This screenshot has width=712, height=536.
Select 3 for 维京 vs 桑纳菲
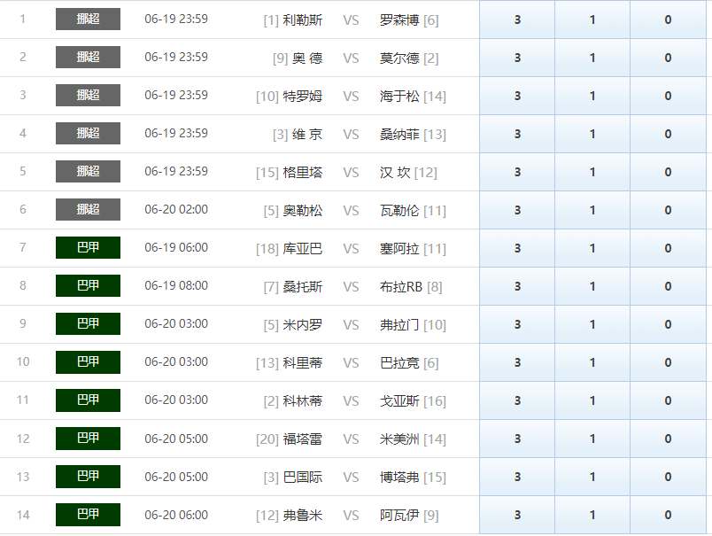pos(517,134)
